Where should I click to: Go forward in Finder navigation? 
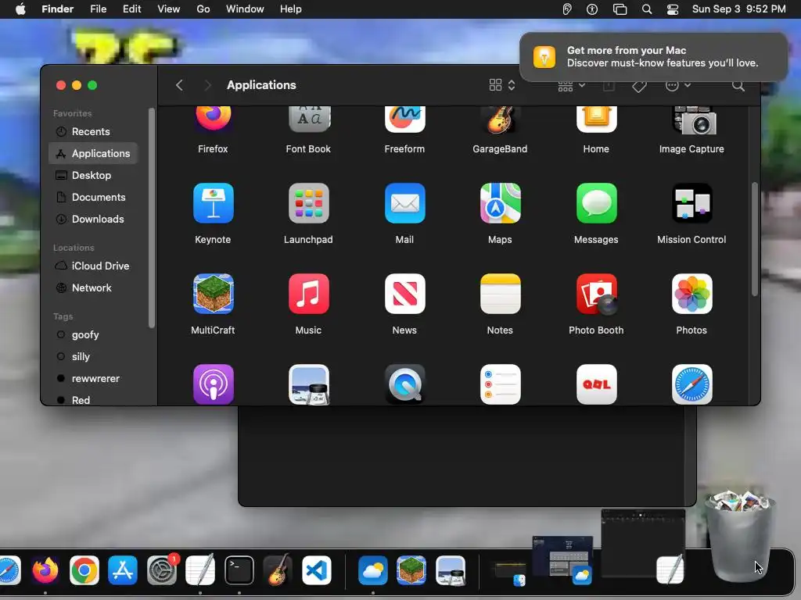point(207,85)
